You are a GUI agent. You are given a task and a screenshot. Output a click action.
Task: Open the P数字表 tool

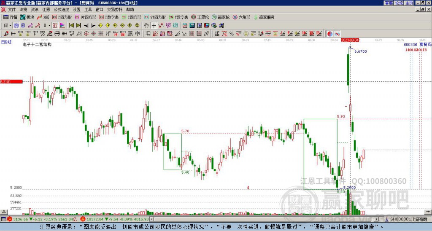click(x=109, y=17)
